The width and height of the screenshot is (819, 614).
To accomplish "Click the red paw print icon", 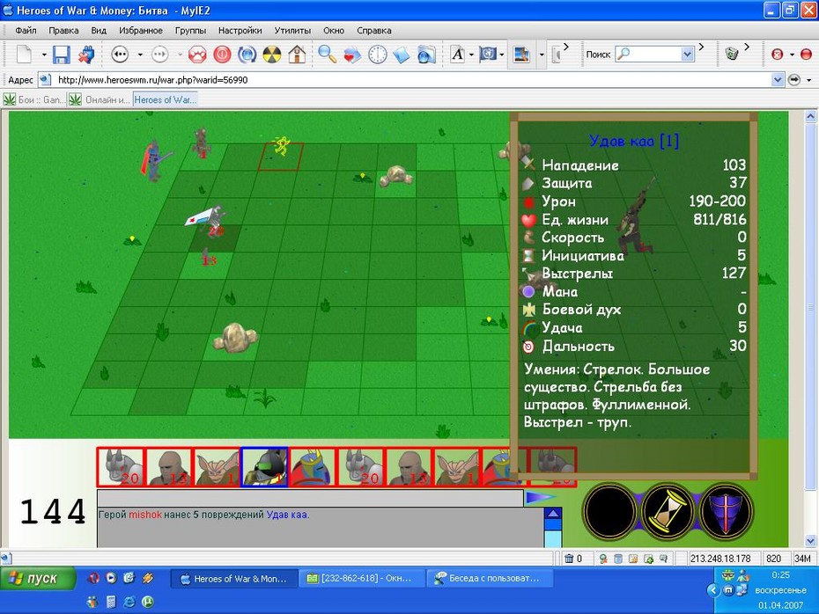I will 197,55.
